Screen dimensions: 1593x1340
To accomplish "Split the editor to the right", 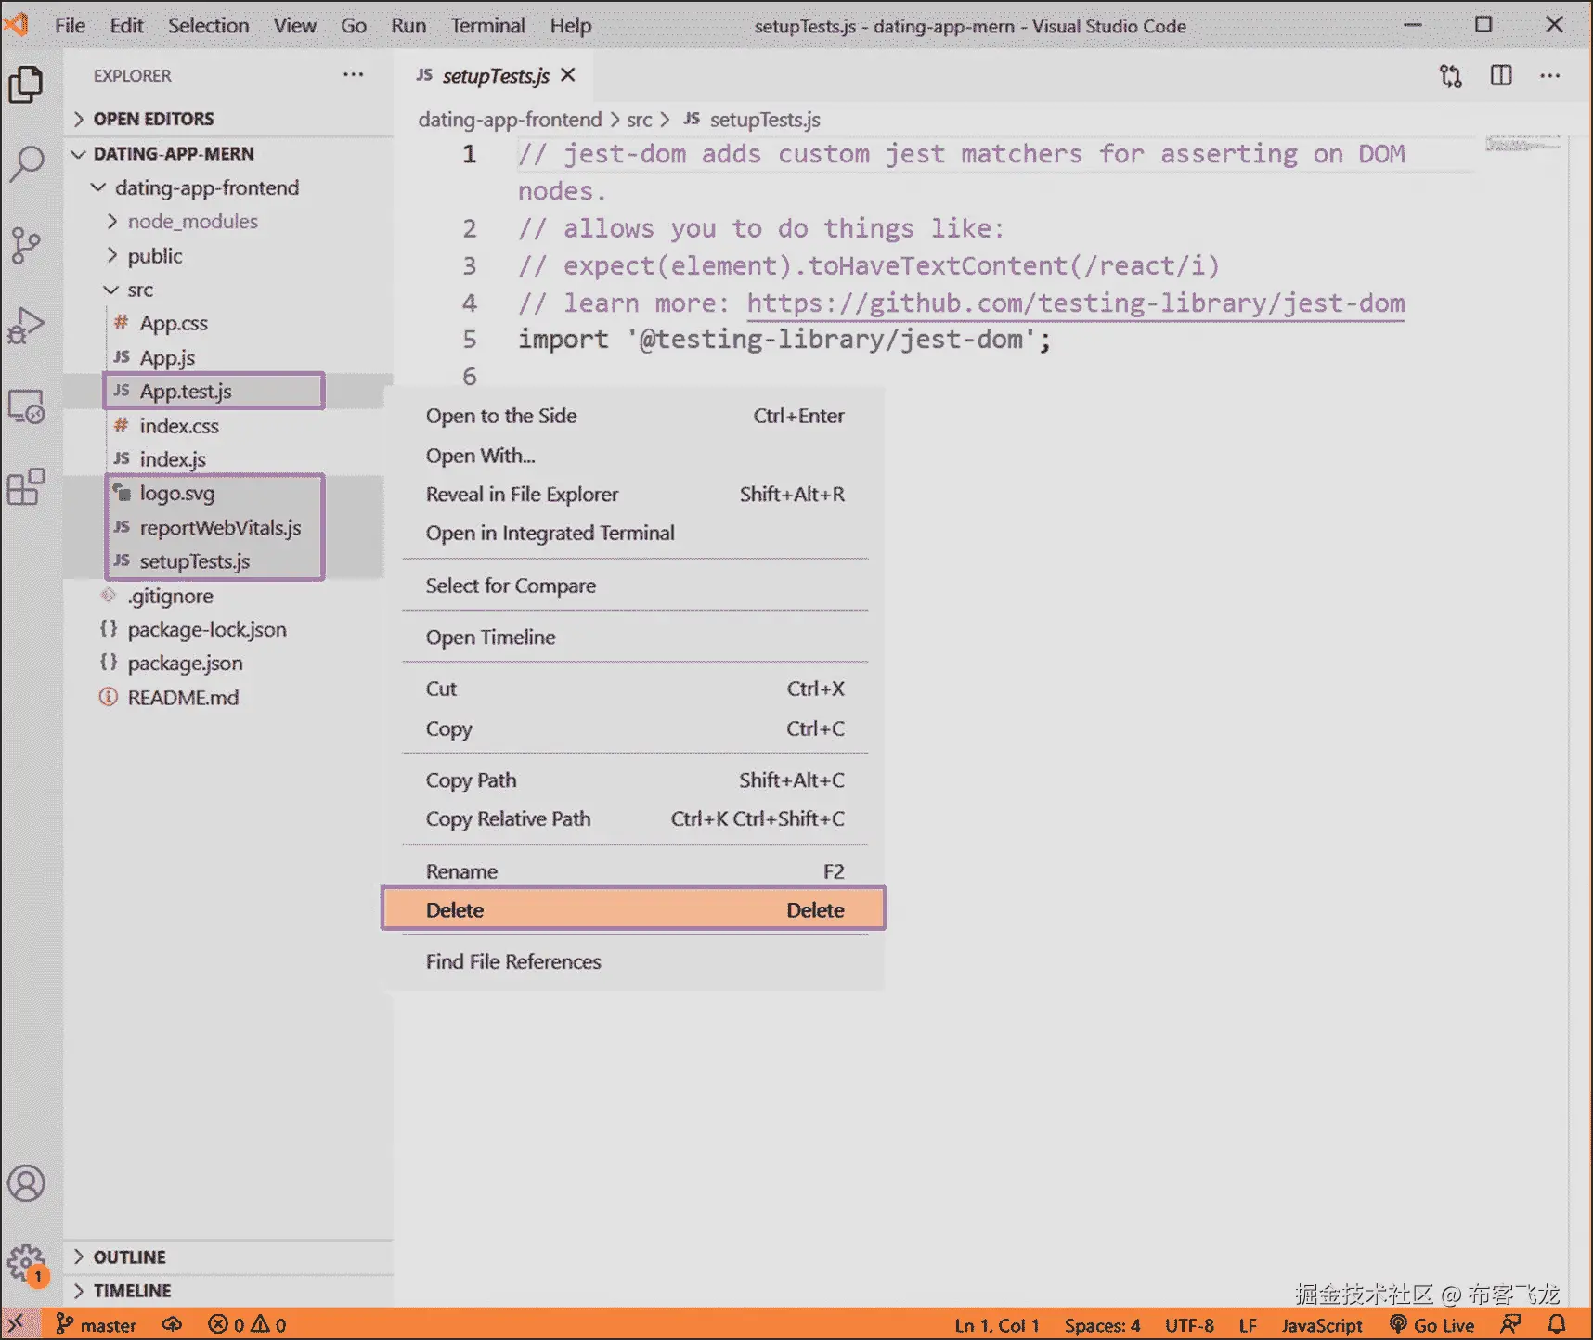I will coord(1501,75).
